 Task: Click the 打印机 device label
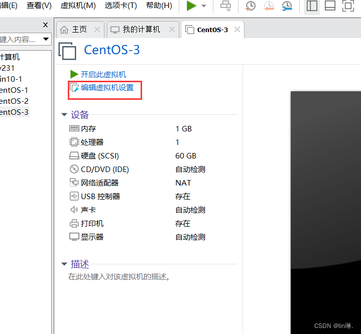point(92,223)
